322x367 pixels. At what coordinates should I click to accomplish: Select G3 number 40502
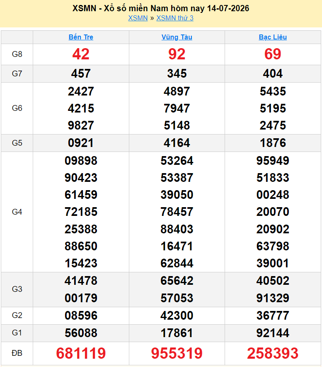(273, 281)
